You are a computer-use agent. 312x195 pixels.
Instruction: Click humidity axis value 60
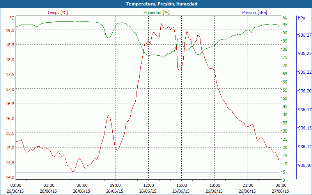pyautogui.click(x=285, y=82)
